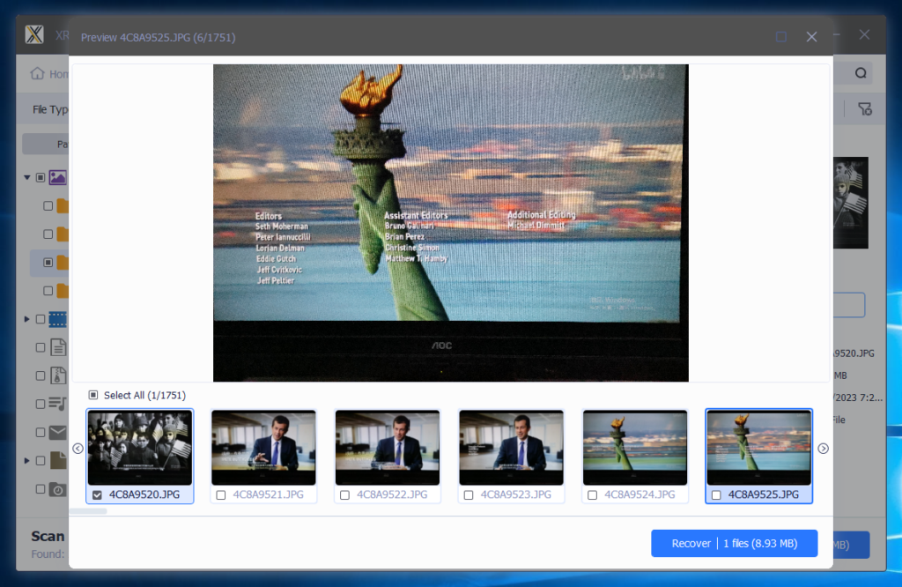Viewport: 902px width, 587px height.
Task: Open the 4C8A9522.JPG thumbnail
Action: pos(388,448)
